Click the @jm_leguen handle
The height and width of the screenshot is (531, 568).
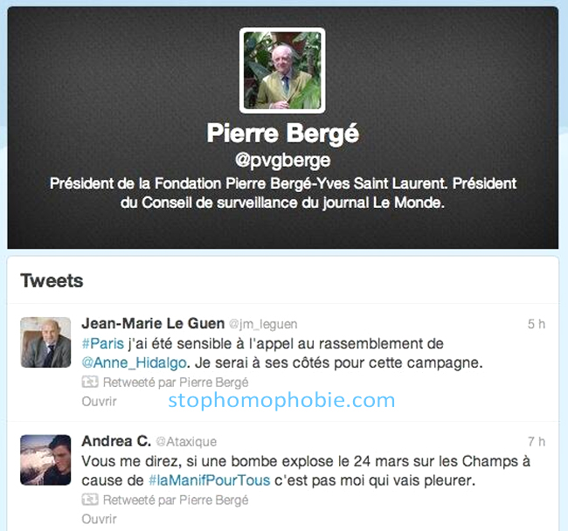263,324
